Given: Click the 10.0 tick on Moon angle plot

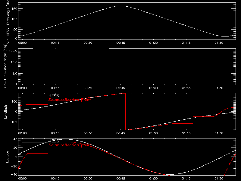Looking at the screenshot, I should pos(14,62).
